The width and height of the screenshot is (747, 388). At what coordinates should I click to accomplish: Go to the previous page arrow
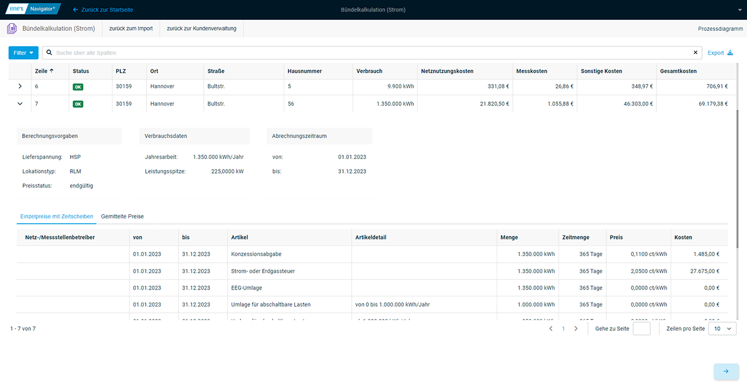[x=550, y=329]
